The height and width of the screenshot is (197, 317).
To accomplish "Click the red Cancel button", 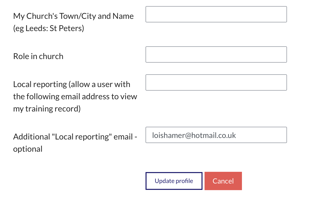I will (223, 181).
